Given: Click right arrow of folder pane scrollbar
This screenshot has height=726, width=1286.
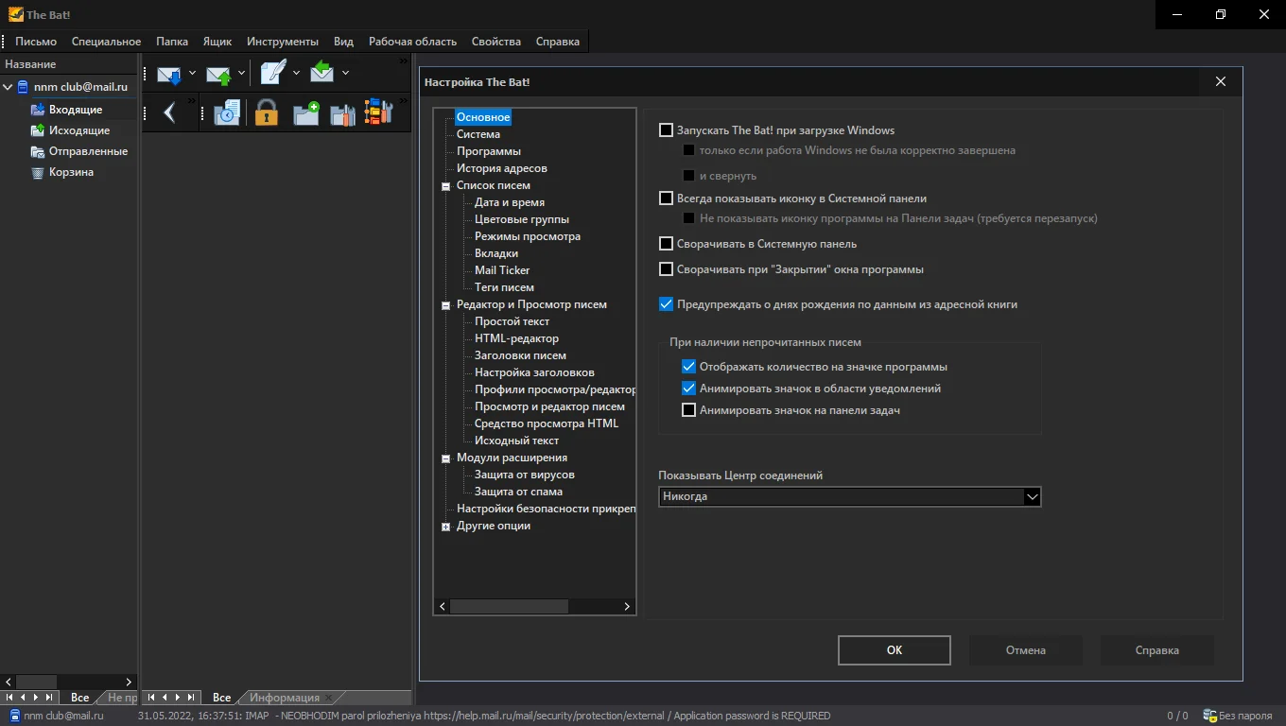Looking at the screenshot, I should pos(130,682).
